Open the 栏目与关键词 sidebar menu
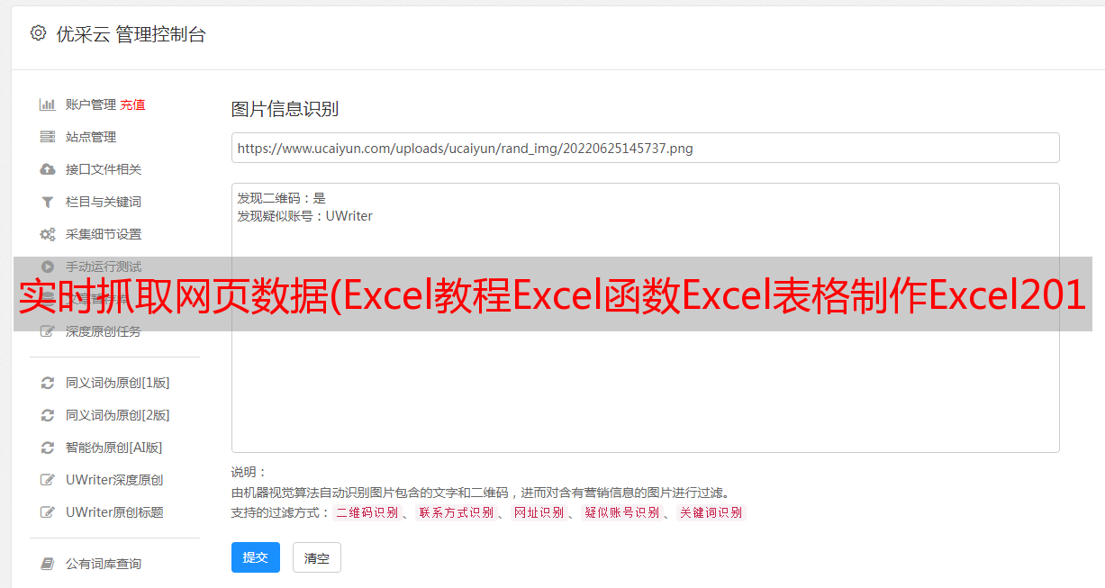 [104, 202]
